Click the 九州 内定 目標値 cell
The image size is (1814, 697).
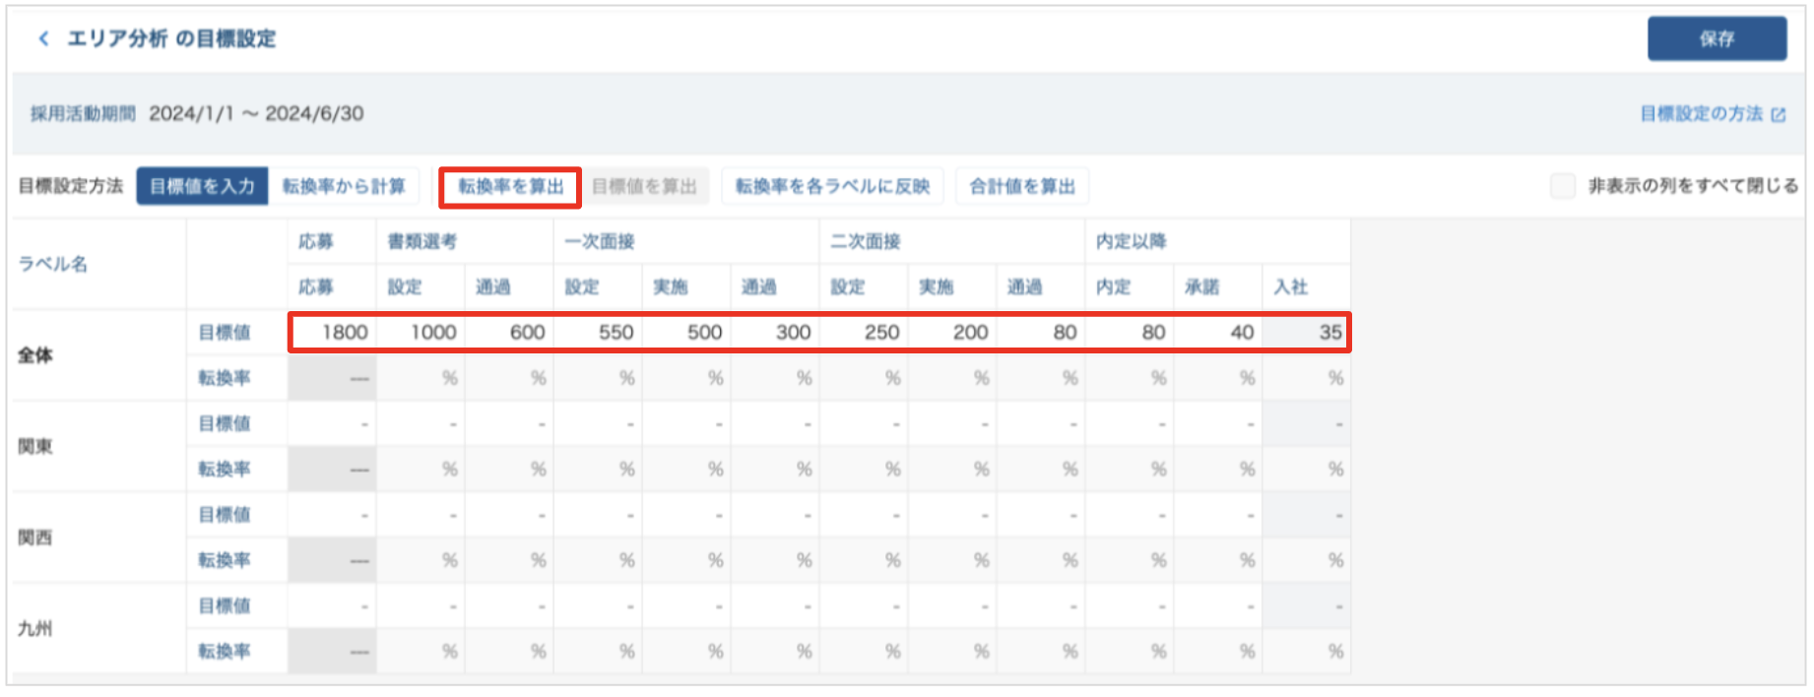1131,606
